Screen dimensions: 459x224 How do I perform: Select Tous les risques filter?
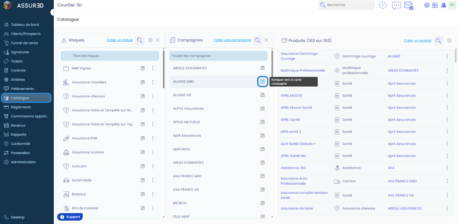110,56
